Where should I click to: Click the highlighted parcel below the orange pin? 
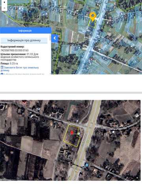click(x=92, y=24)
